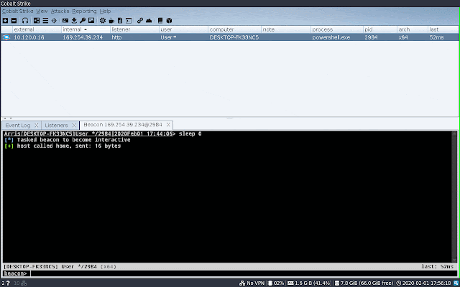The width and height of the screenshot is (460, 287).
Task: Click the DESKTOP-FK33NC5 computer cell
Action: [x=234, y=37]
